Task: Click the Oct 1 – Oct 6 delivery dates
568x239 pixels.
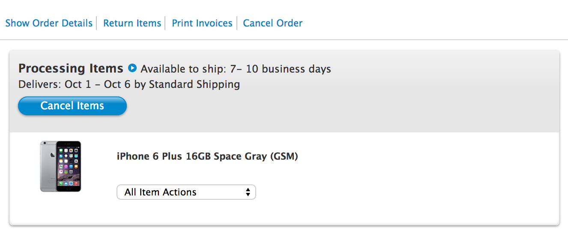Action: coord(98,85)
